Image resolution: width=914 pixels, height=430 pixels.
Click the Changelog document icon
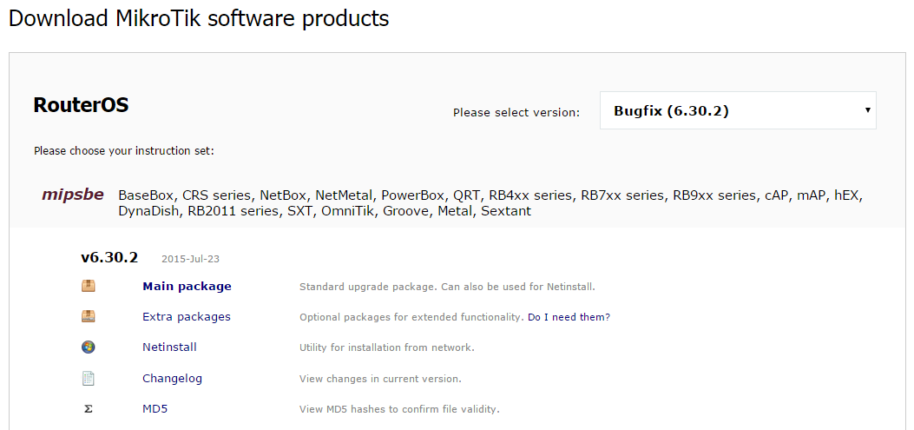tap(88, 378)
